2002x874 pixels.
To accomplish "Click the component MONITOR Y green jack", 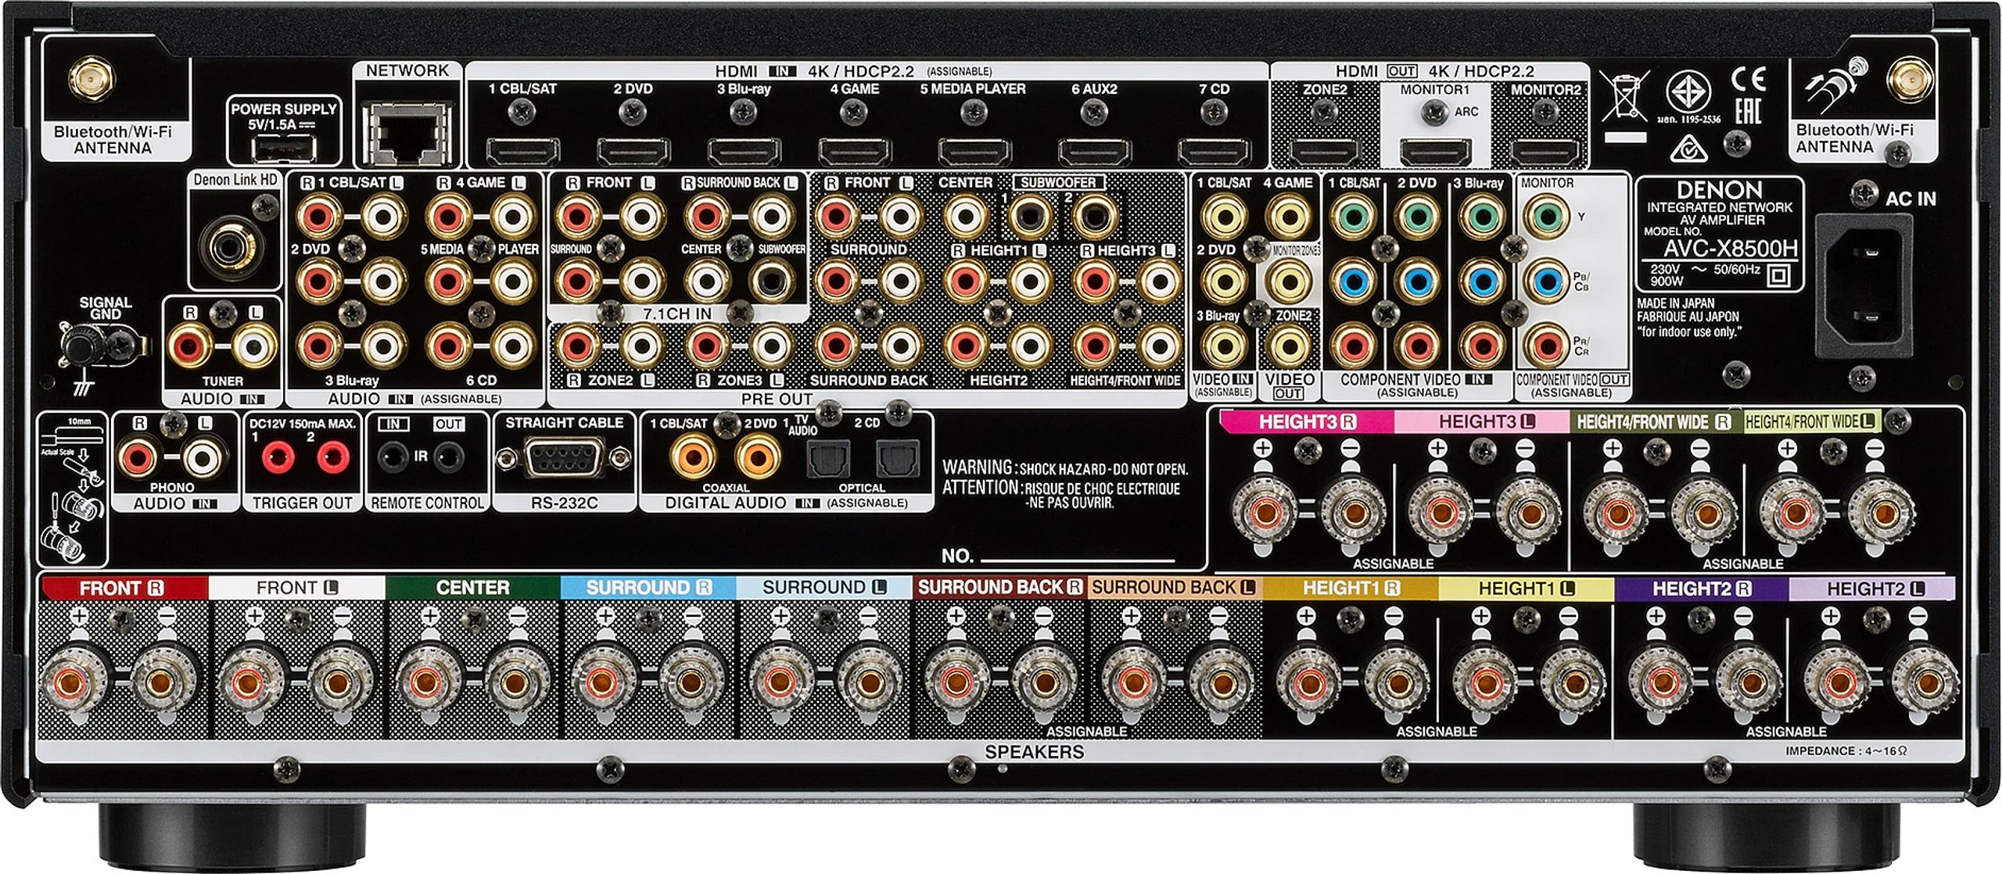I will [1547, 217].
